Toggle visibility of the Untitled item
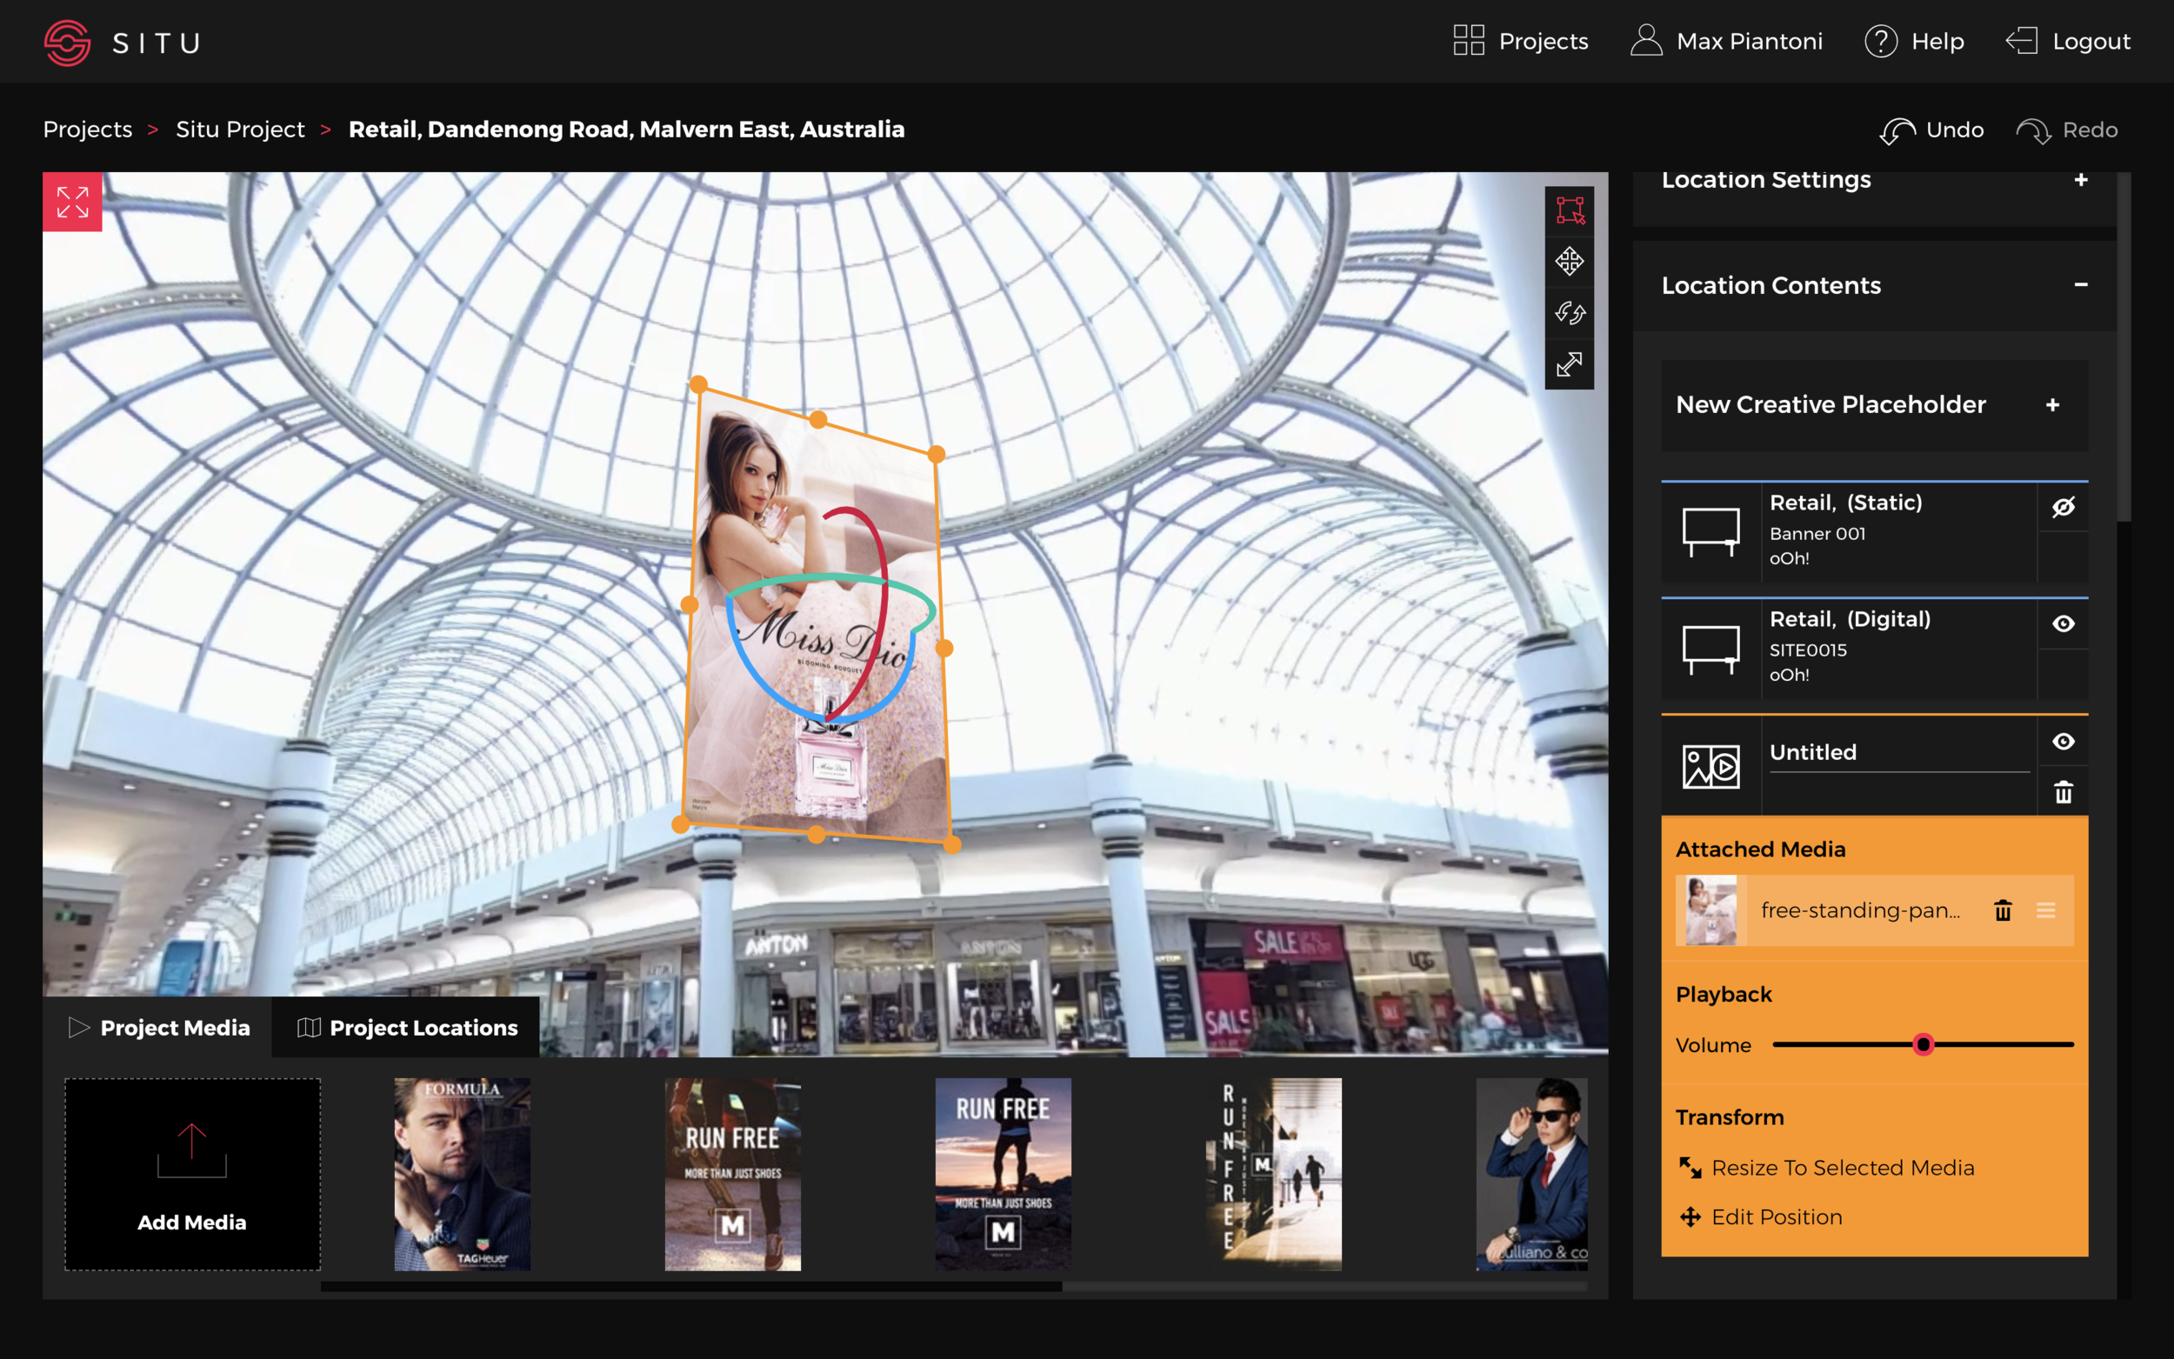The height and width of the screenshot is (1359, 2174). [2064, 742]
